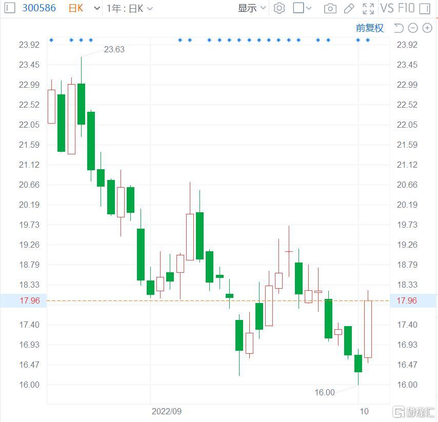Open the 1年 : 日K range dropdown

pyautogui.click(x=130, y=9)
